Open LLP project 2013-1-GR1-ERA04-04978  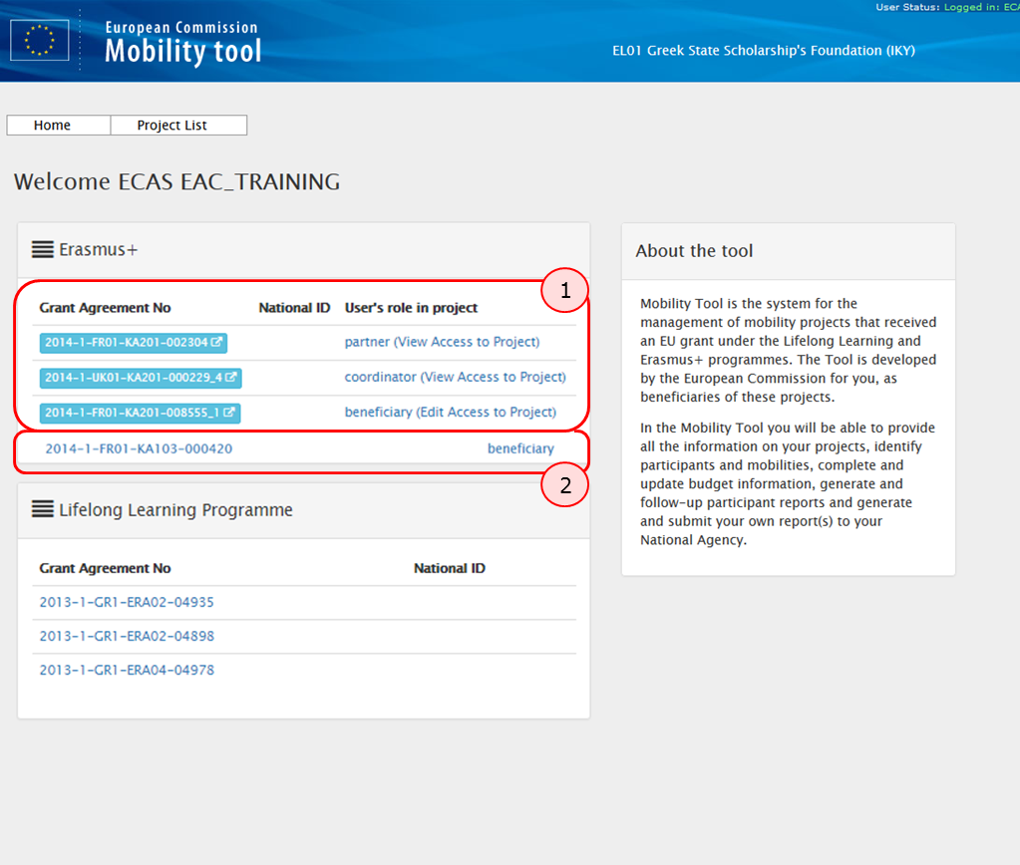tap(127, 670)
